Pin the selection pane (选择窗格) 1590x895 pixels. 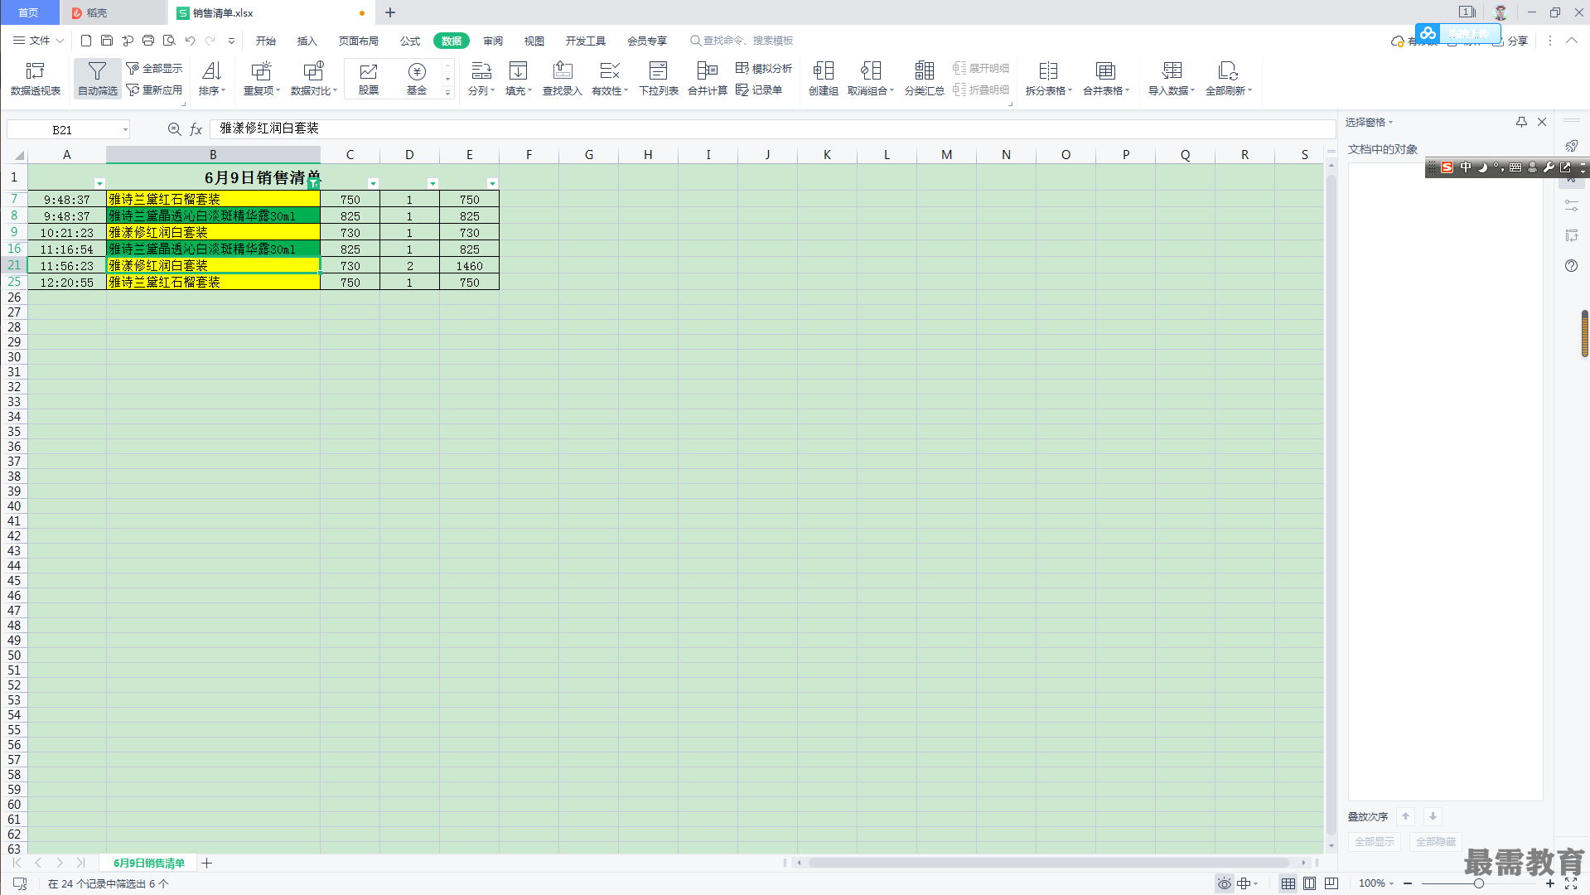click(1521, 122)
